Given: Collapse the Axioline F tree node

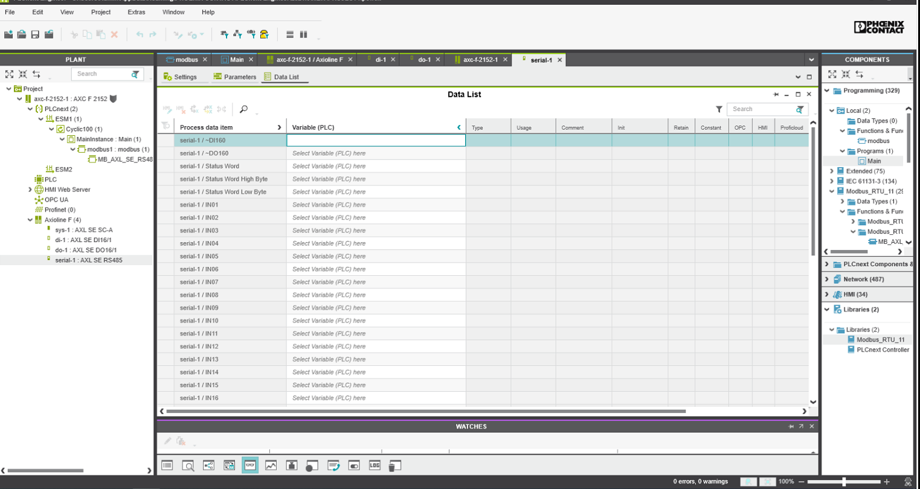Looking at the screenshot, I should [x=30, y=220].
